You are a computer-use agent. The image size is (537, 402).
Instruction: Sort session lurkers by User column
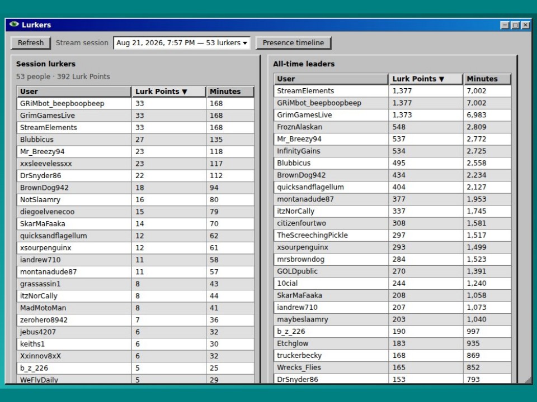pos(74,92)
